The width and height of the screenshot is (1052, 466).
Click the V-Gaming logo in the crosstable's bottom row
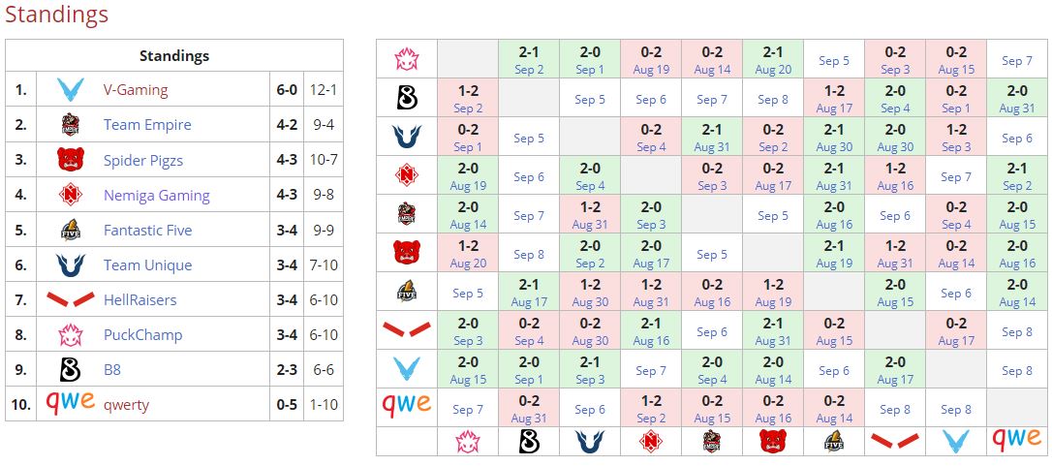pos(956,441)
